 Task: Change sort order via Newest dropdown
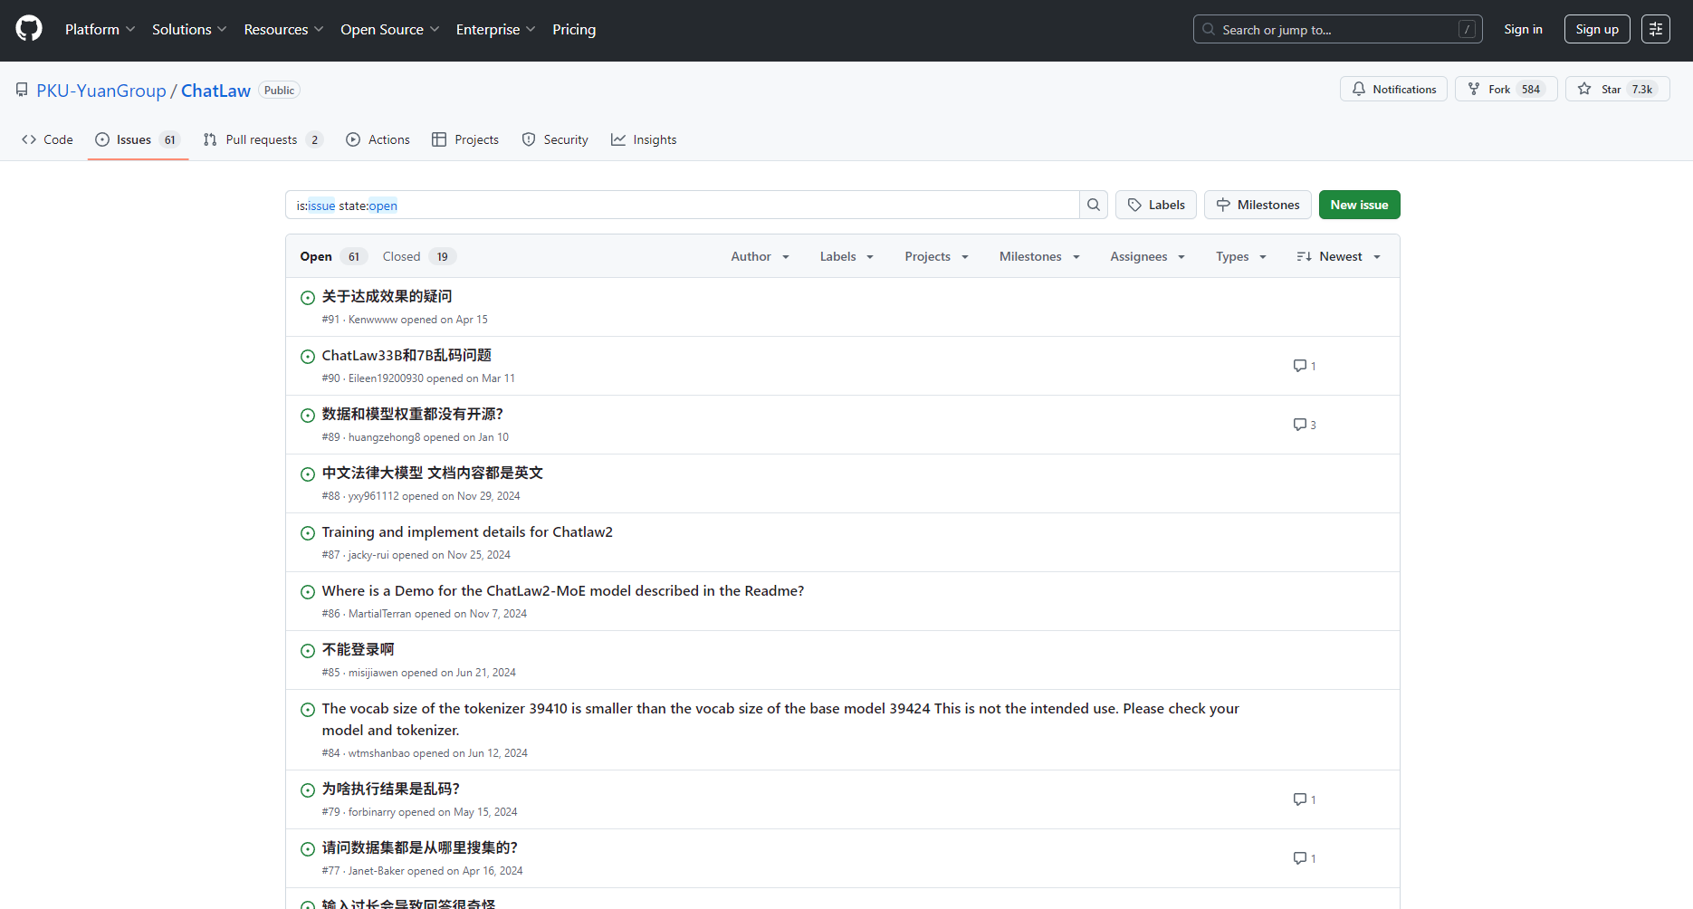1338,256
